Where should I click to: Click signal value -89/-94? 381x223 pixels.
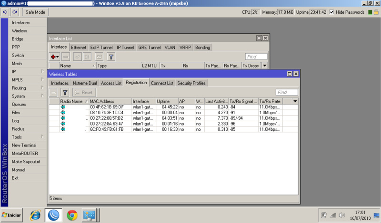pos(236,118)
